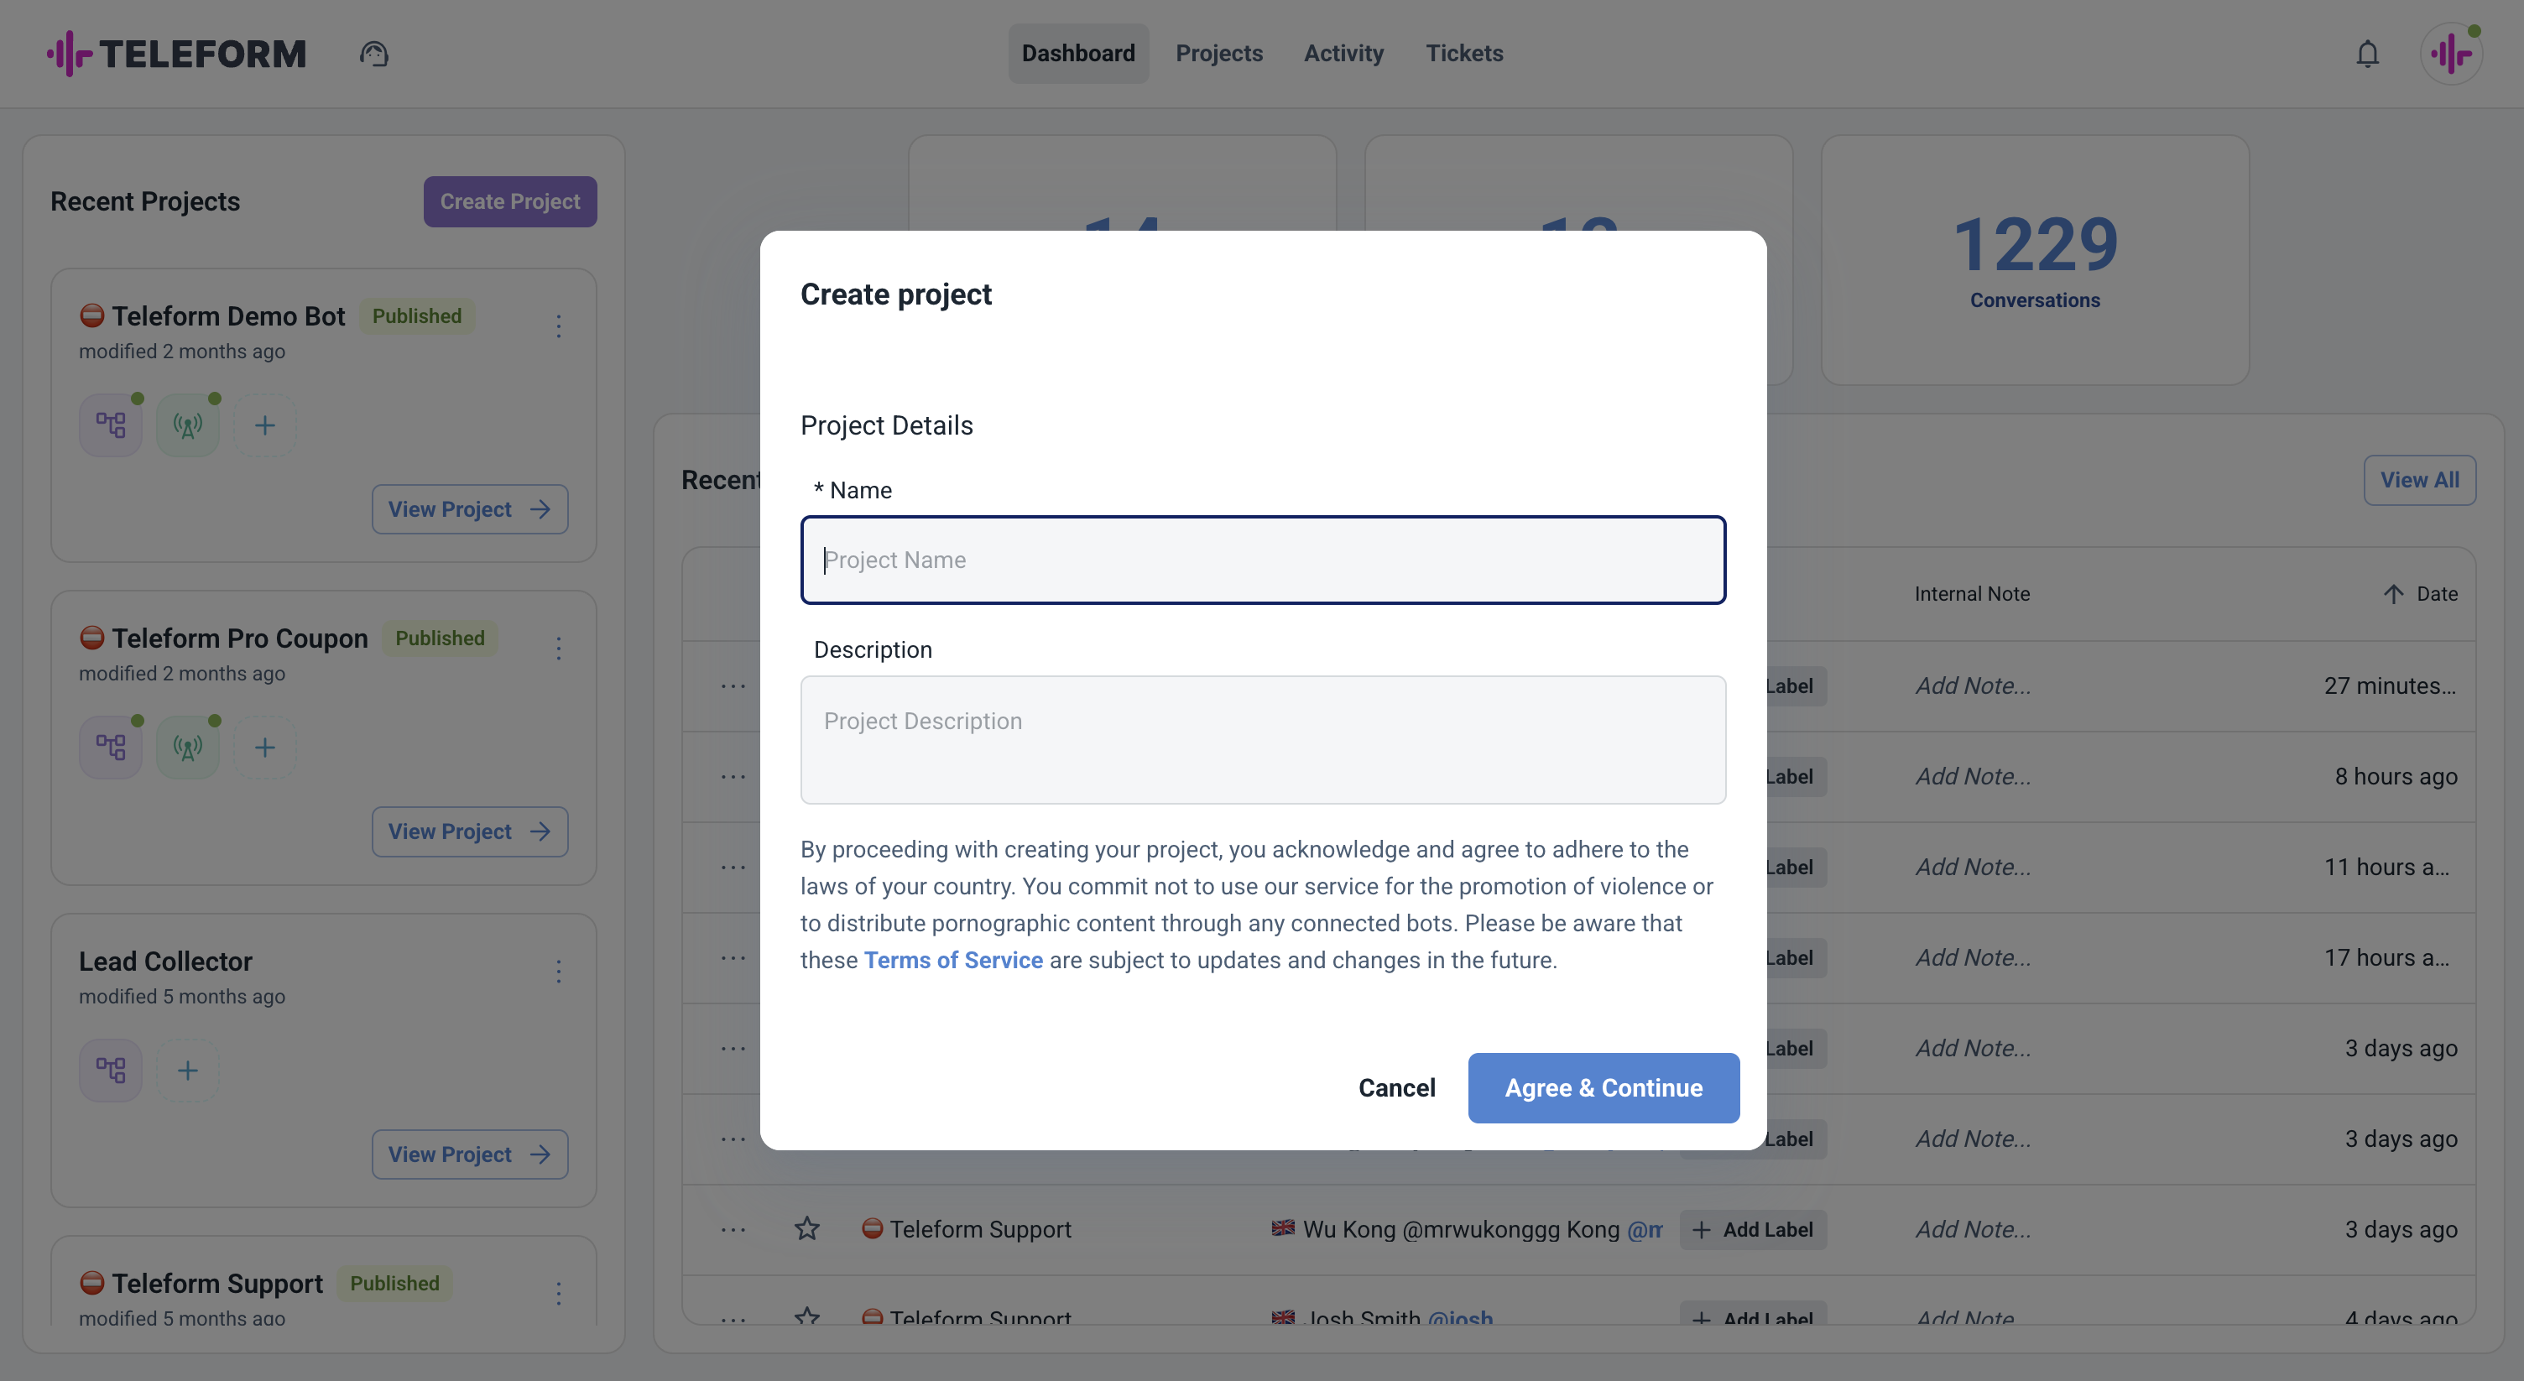Switch to Tickets tab

click(x=1464, y=53)
